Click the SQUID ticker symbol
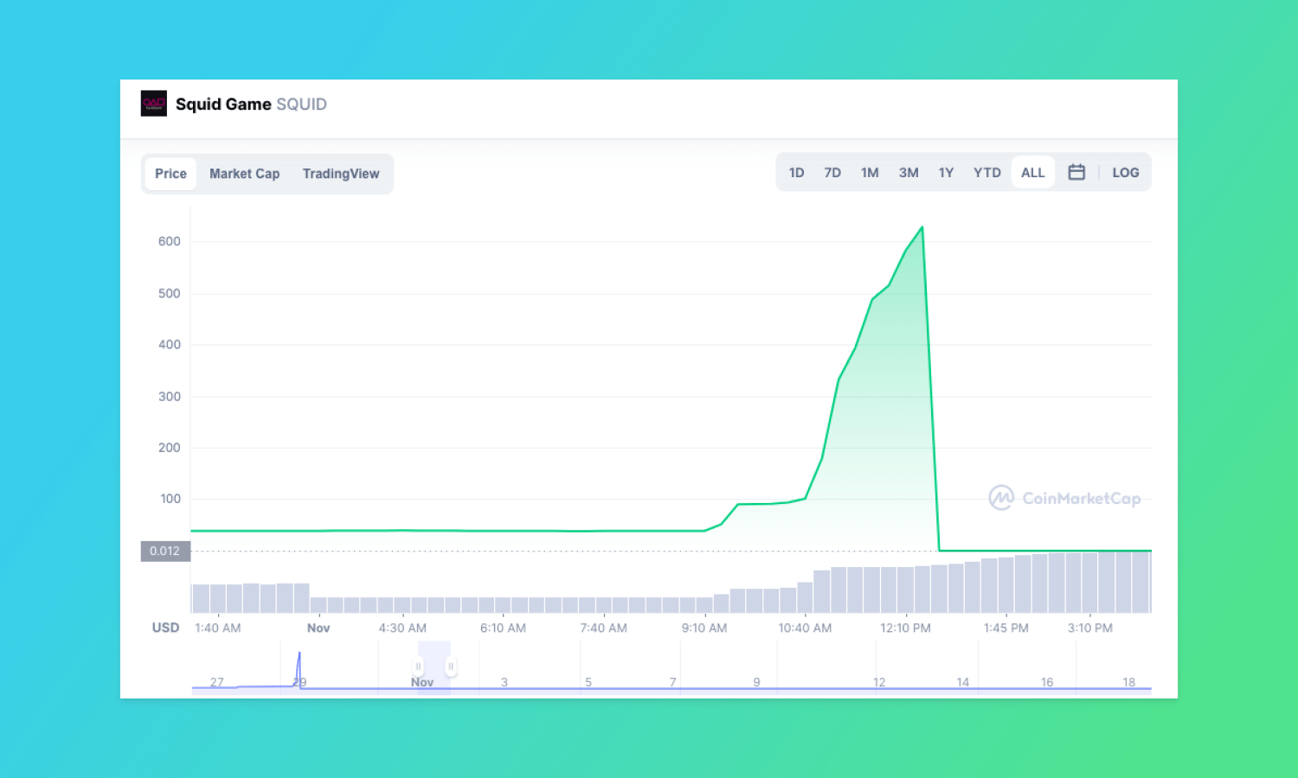1298x778 pixels. pos(301,105)
